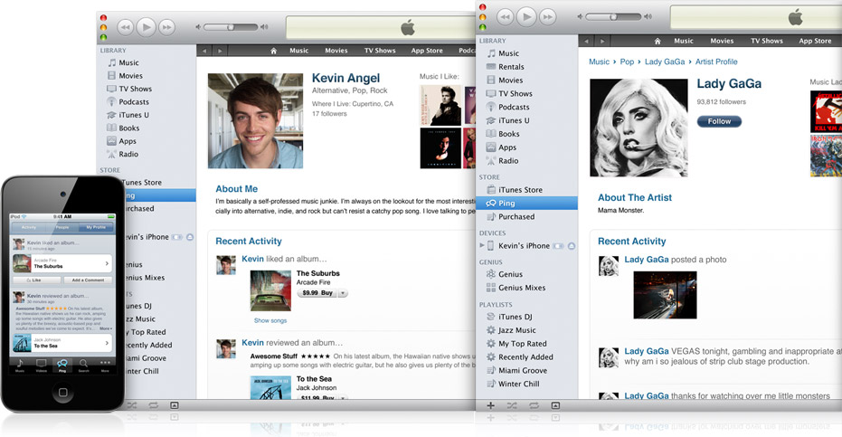Select iTunes U in the right window sidebar

[x=514, y=120]
